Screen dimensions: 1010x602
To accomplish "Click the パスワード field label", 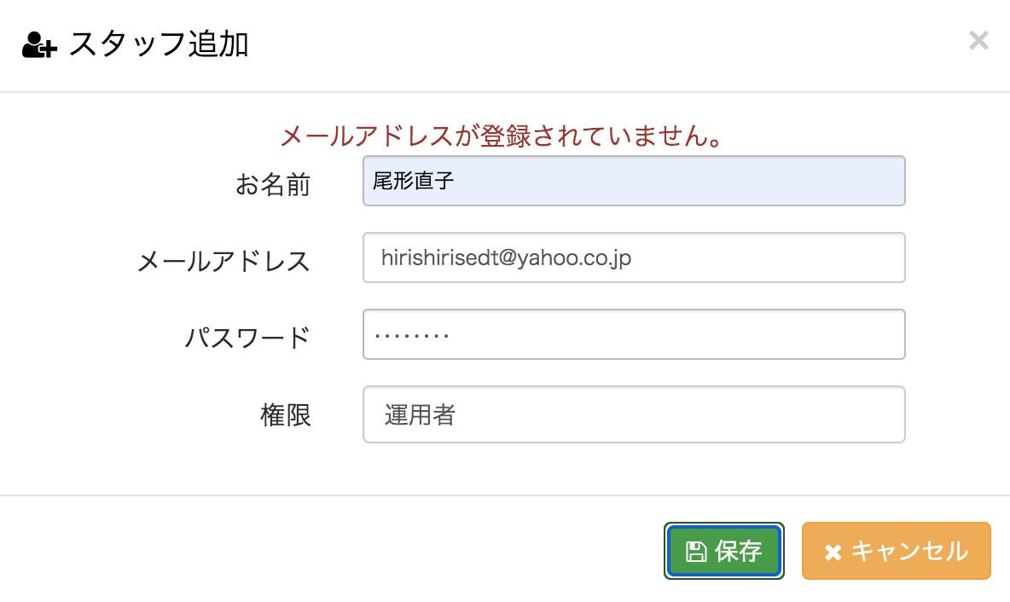I will [x=247, y=338].
